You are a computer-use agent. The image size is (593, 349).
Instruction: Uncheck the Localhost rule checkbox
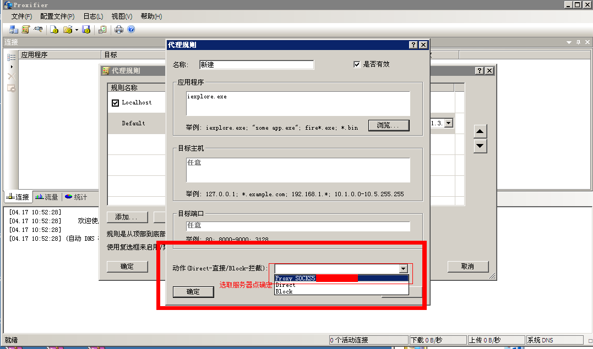[x=115, y=103]
